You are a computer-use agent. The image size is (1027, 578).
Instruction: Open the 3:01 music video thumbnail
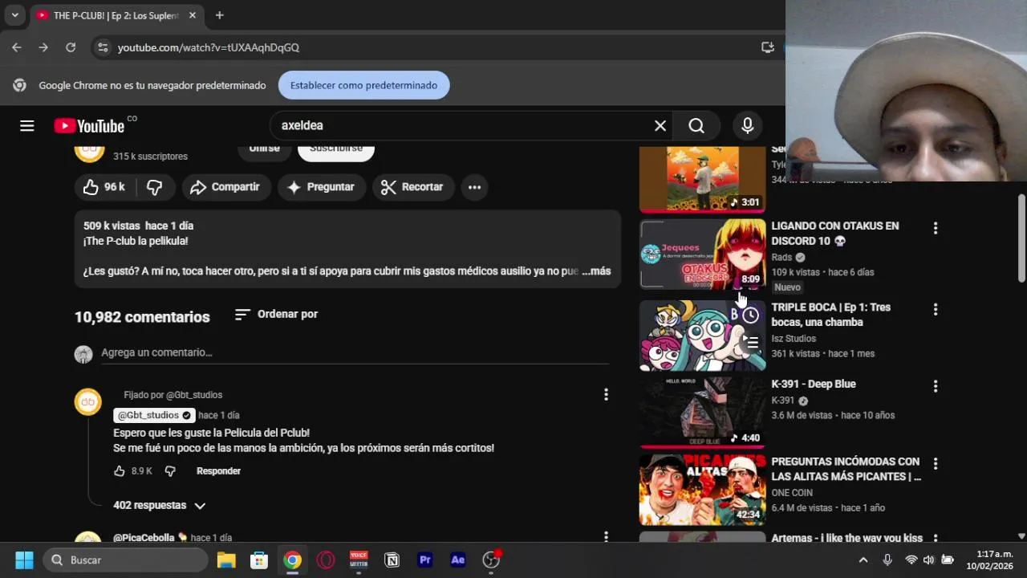pos(703,180)
